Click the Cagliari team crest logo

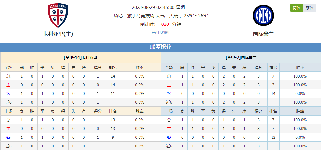[58, 15]
